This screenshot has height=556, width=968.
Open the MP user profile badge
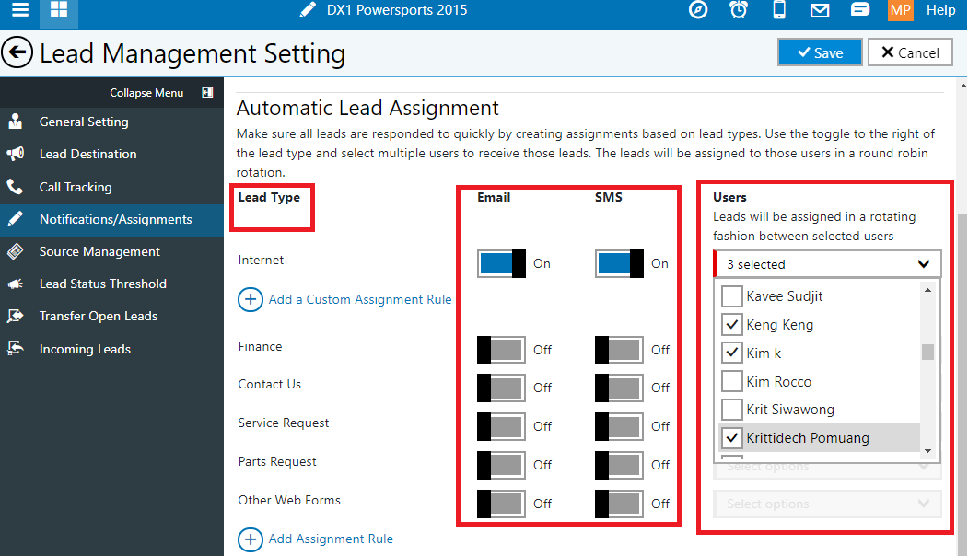pos(900,10)
